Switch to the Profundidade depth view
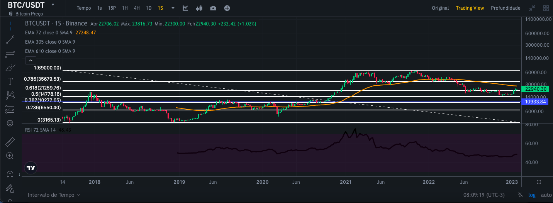This screenshot has width=553, height=203. click(506, 8)
